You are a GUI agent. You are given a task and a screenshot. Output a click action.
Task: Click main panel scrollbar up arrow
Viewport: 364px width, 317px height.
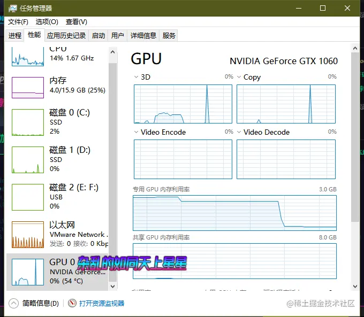[355, 48]
